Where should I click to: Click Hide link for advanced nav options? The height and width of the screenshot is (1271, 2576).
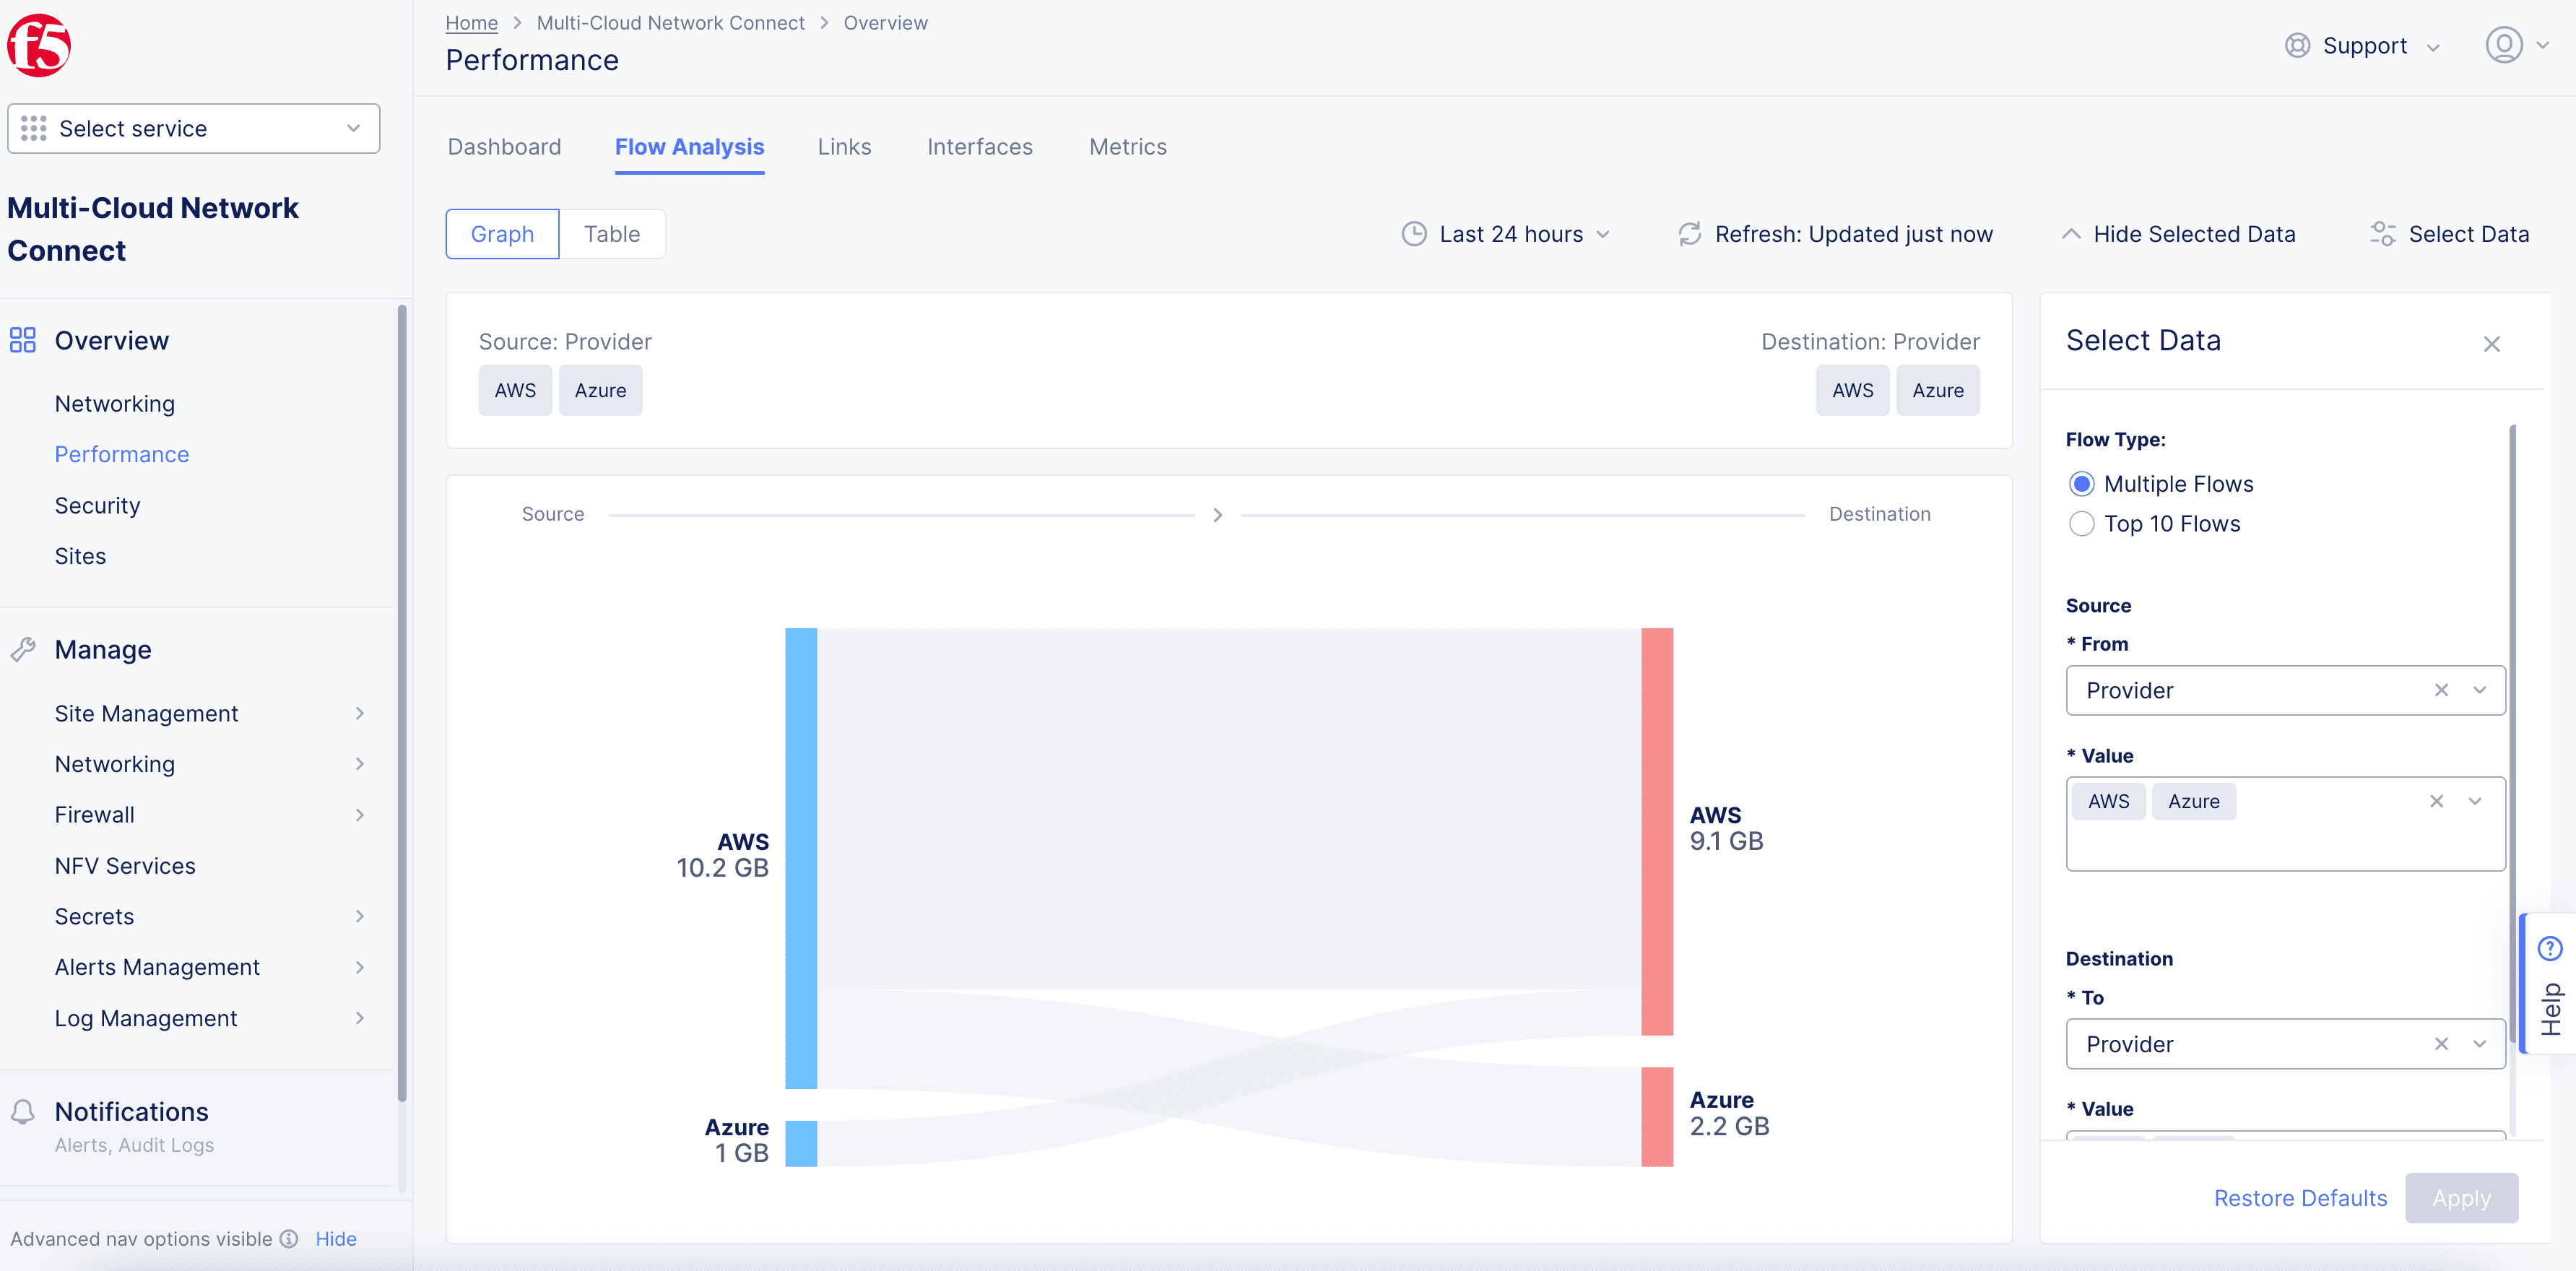tap(336, 1239)
